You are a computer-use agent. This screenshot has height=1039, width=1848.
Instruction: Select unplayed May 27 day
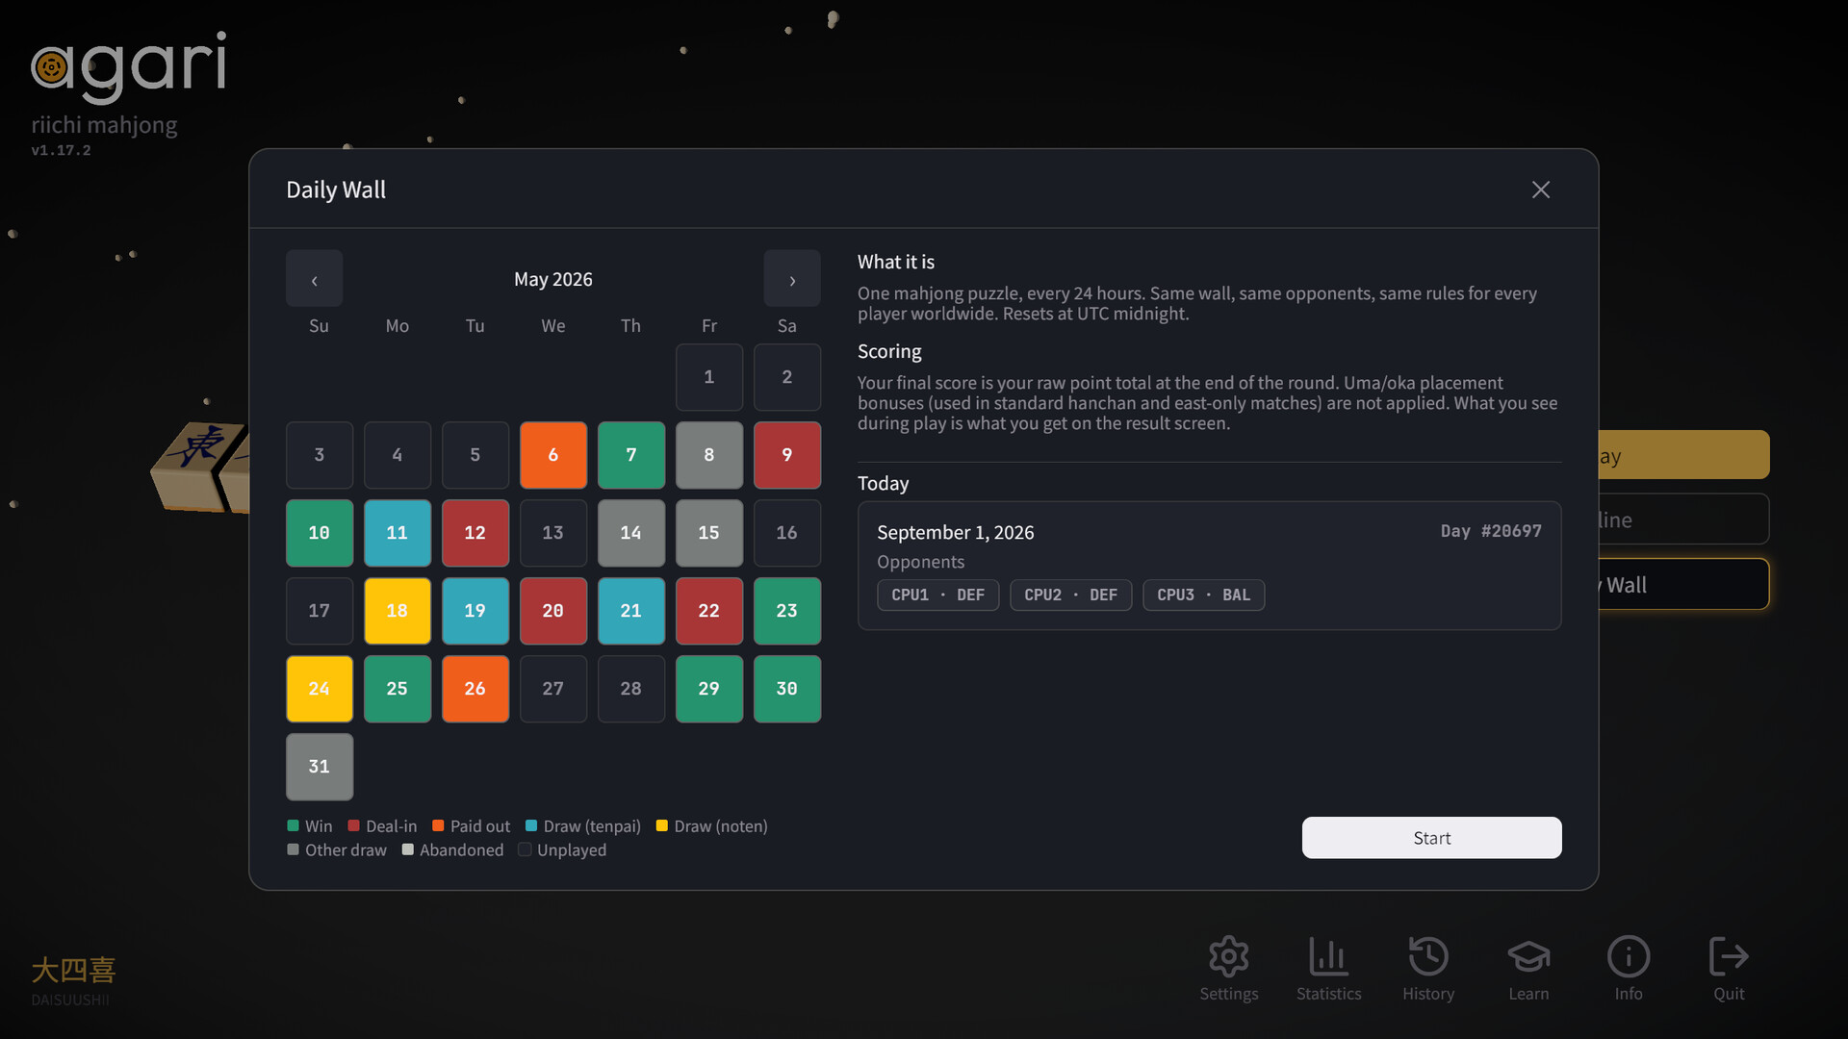pos(553,689)
